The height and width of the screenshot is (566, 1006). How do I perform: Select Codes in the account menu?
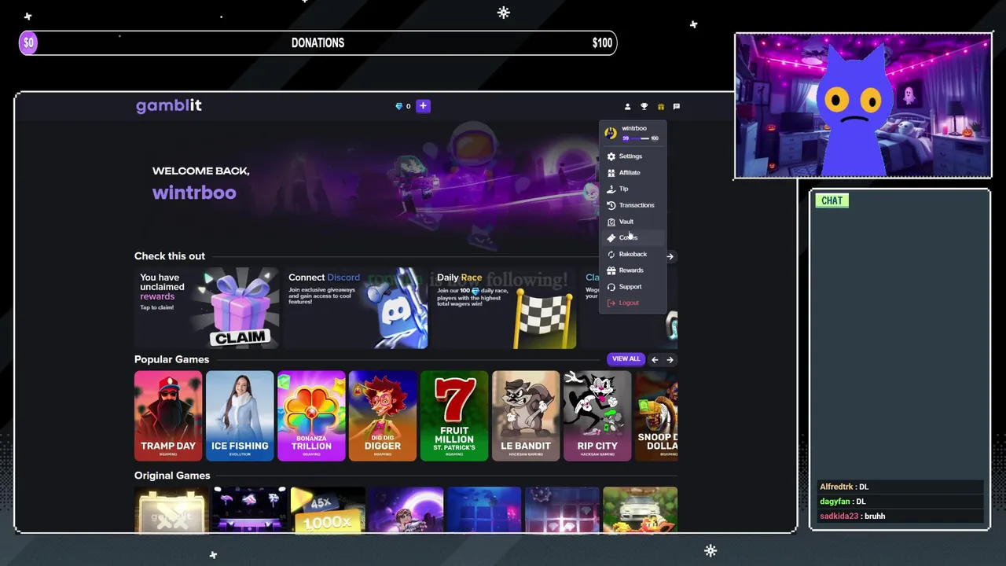[x=633, y=237]
